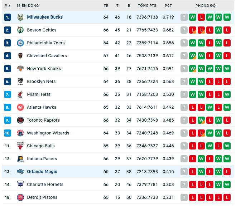Click the Boston Celtics logo icon

point(20,30)
